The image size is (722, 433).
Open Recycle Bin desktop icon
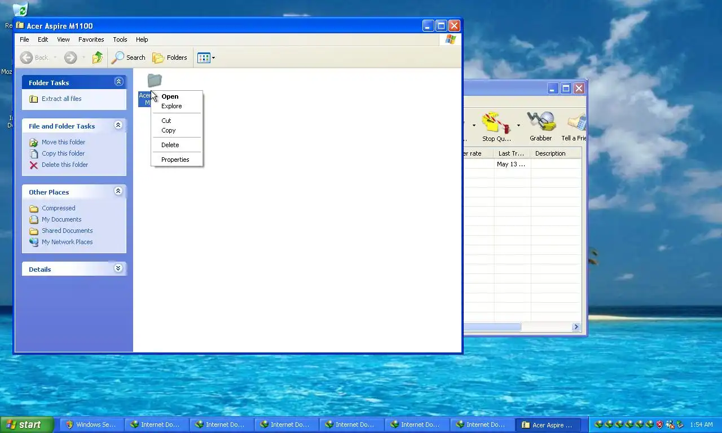pyautogui.click(x=20, y=10)
